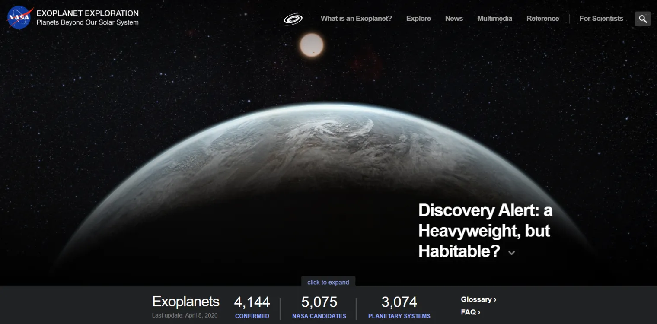Viewport: 657px width, 324px height.
Task: Click the Exoplanet Exploration site title
Action: coord(87,13)
